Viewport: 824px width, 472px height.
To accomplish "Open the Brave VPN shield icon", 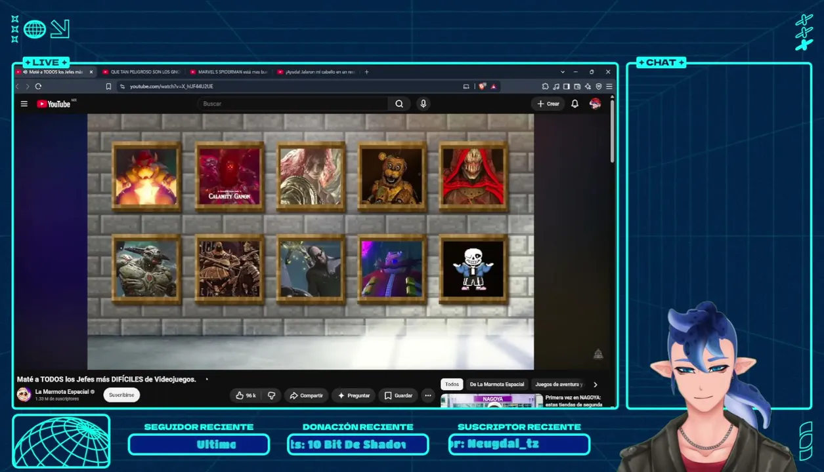I will pyautogui.click(x=598, y=87).
